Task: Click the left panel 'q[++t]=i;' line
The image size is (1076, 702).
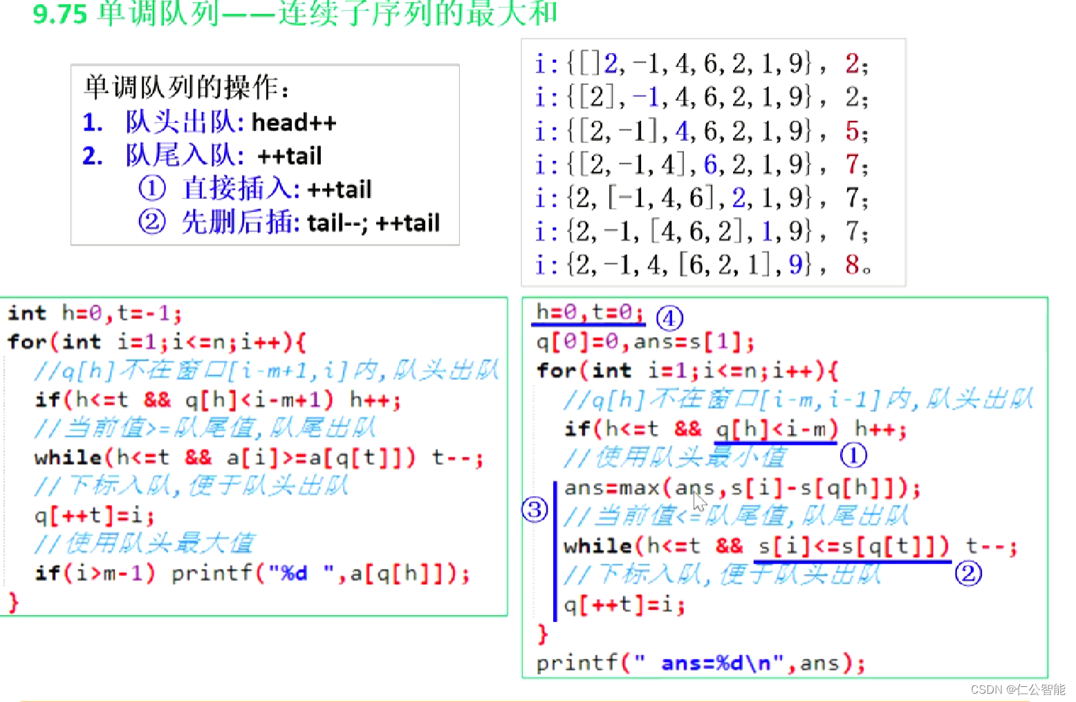Action: tap(94, 515)
